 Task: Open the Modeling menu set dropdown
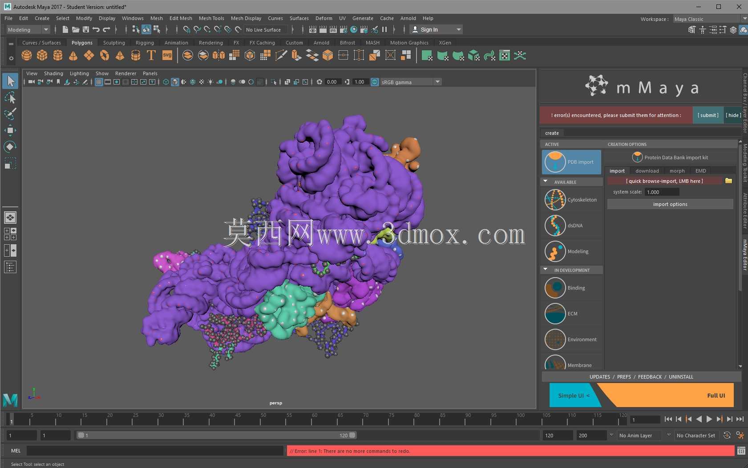pos(28,30)
